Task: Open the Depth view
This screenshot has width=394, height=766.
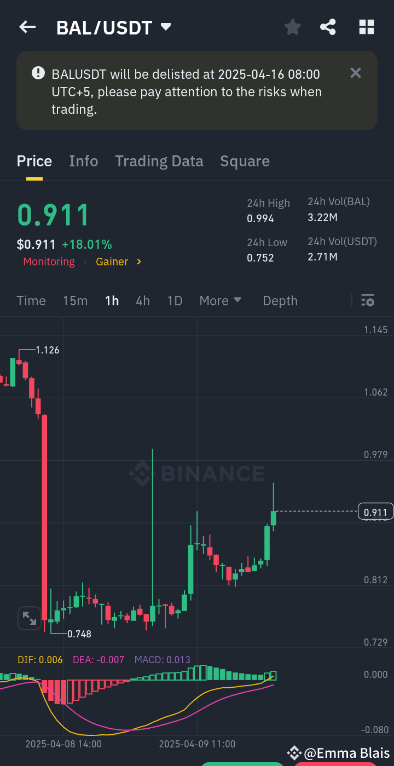Action: tap(280, 300)
